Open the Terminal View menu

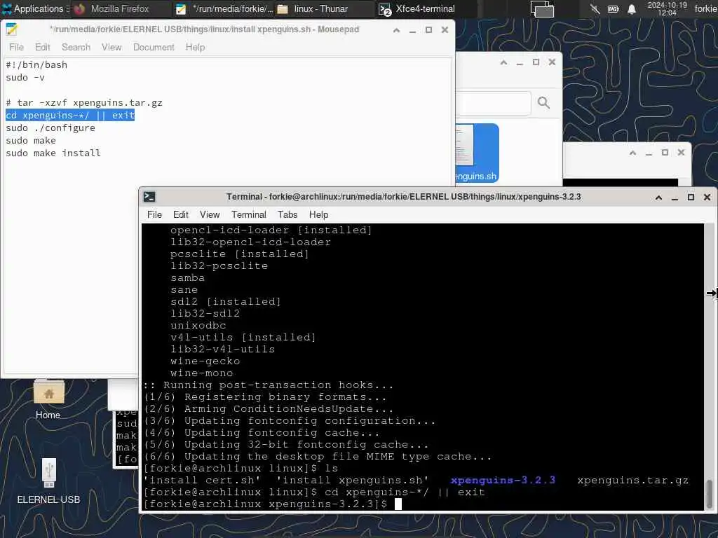tap(210, 214)
